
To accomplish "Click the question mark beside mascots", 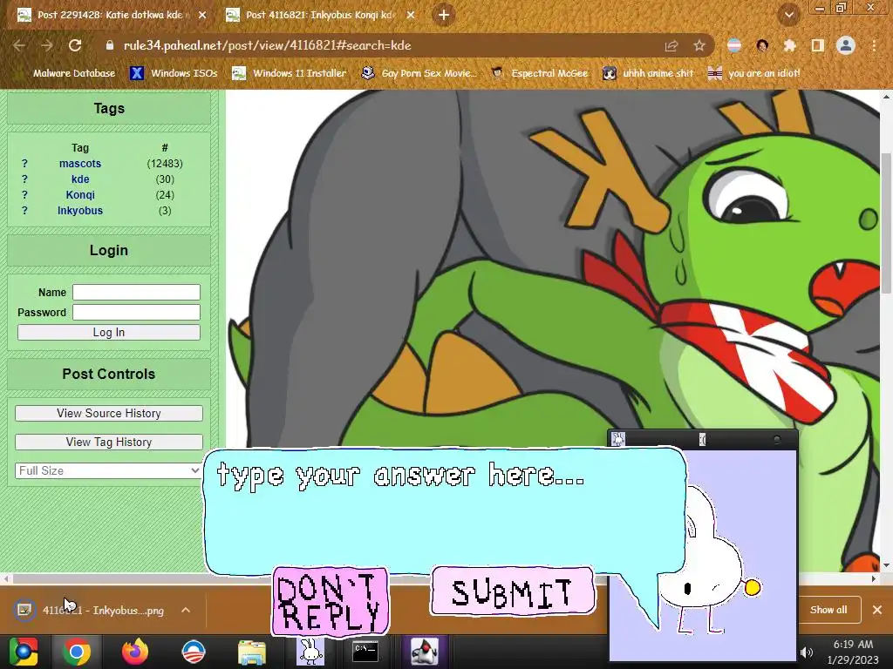I will 24,163.
